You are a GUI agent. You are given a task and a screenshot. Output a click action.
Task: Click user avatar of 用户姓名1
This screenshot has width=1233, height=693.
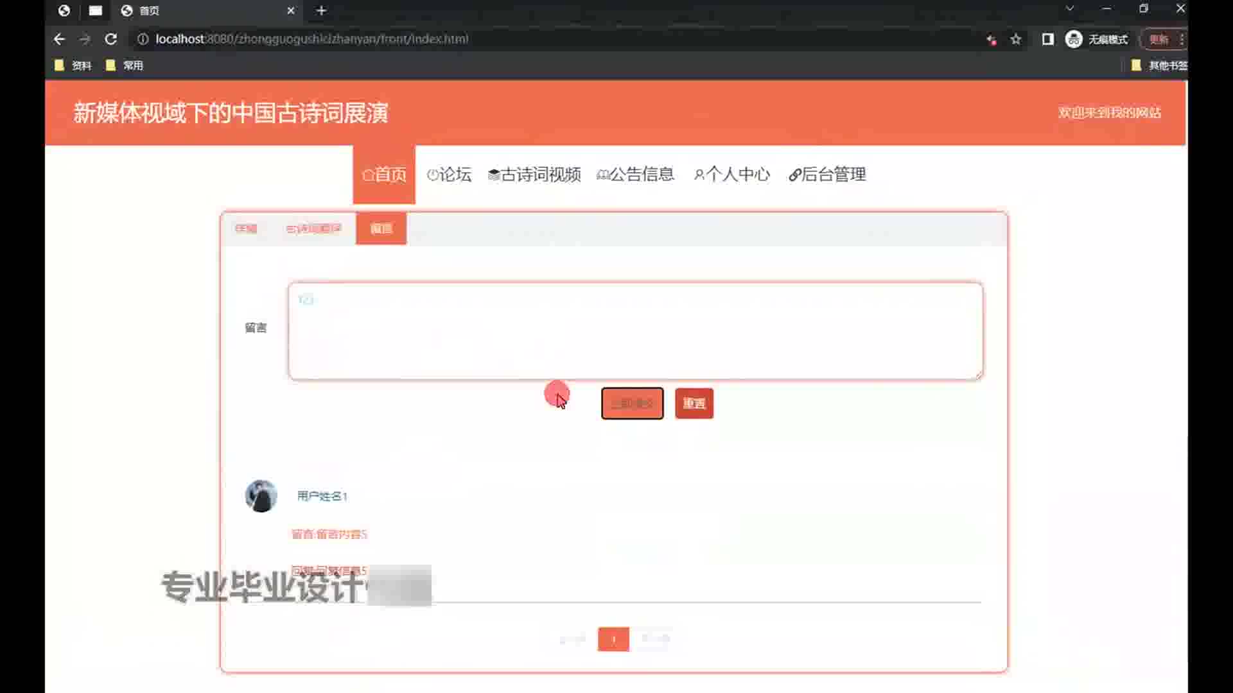click(261, 496)
